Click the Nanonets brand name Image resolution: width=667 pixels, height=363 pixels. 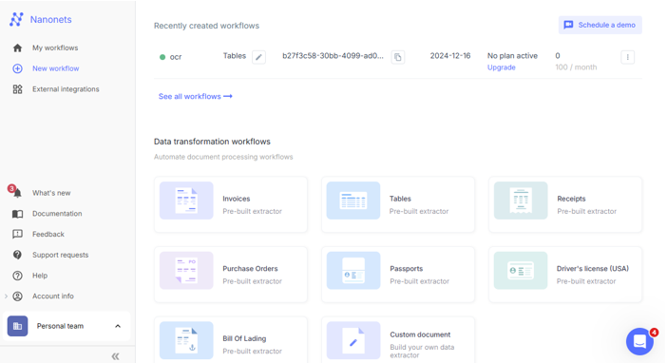[50, 19]
